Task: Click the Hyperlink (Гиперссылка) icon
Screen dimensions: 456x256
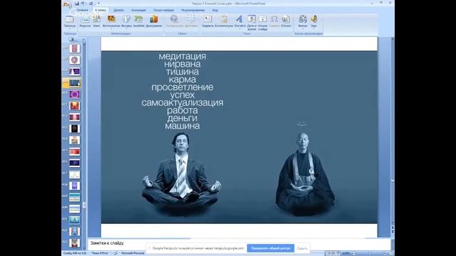Action: coord(174,21)
